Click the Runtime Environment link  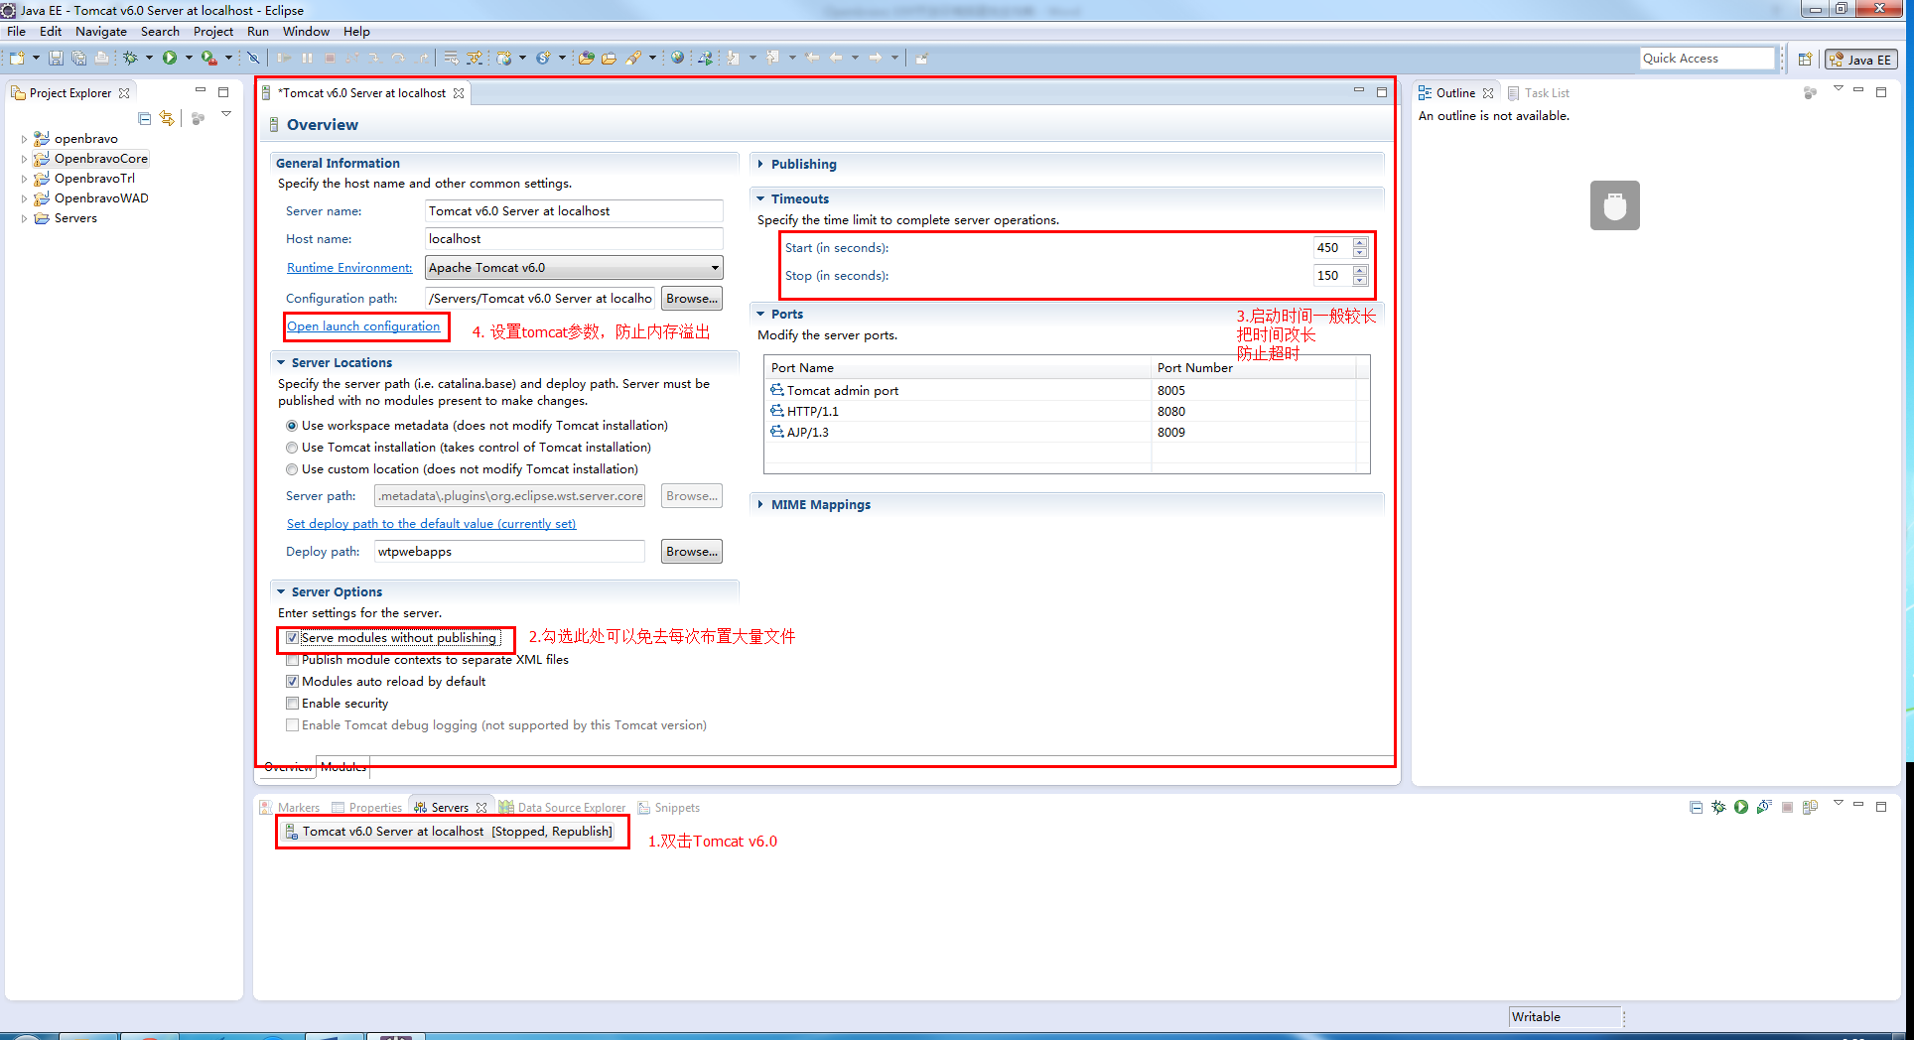point(349,268)
